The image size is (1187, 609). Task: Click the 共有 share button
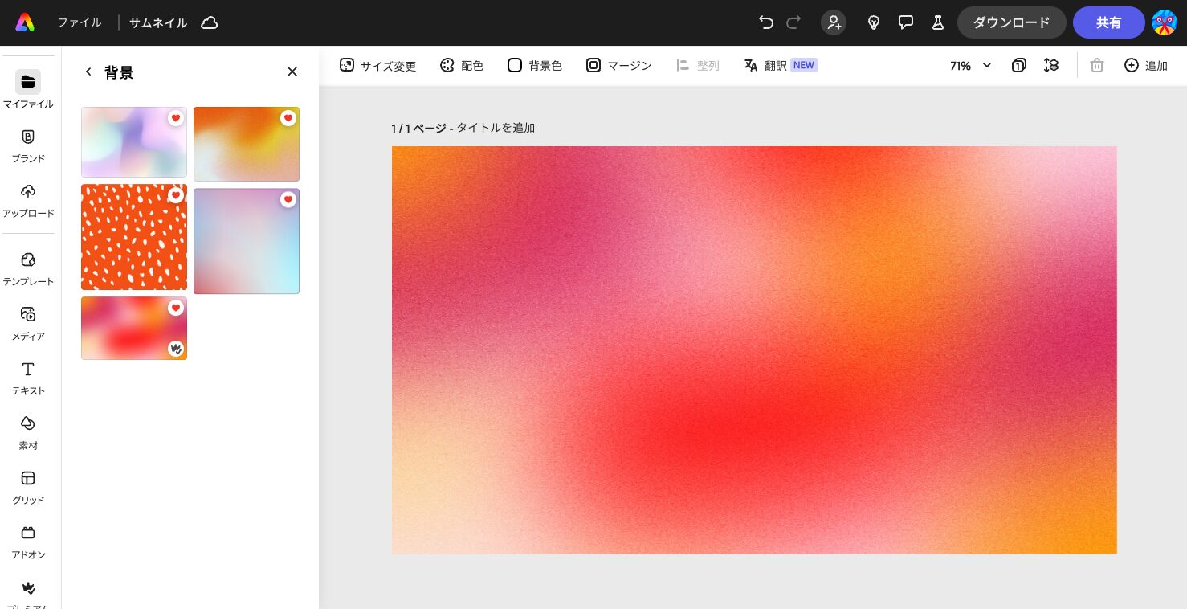[1108, 22]
